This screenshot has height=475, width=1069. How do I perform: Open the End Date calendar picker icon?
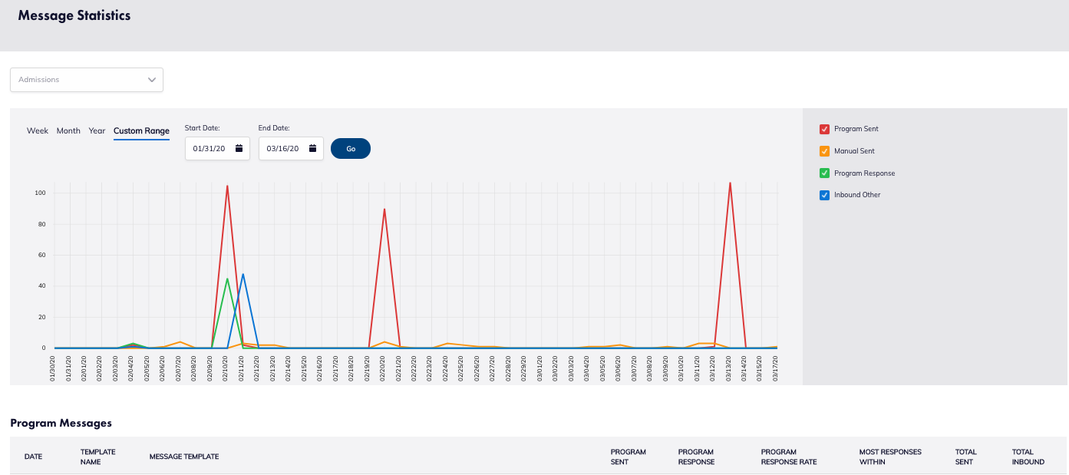pyautogui.click(x=313, y=148)
